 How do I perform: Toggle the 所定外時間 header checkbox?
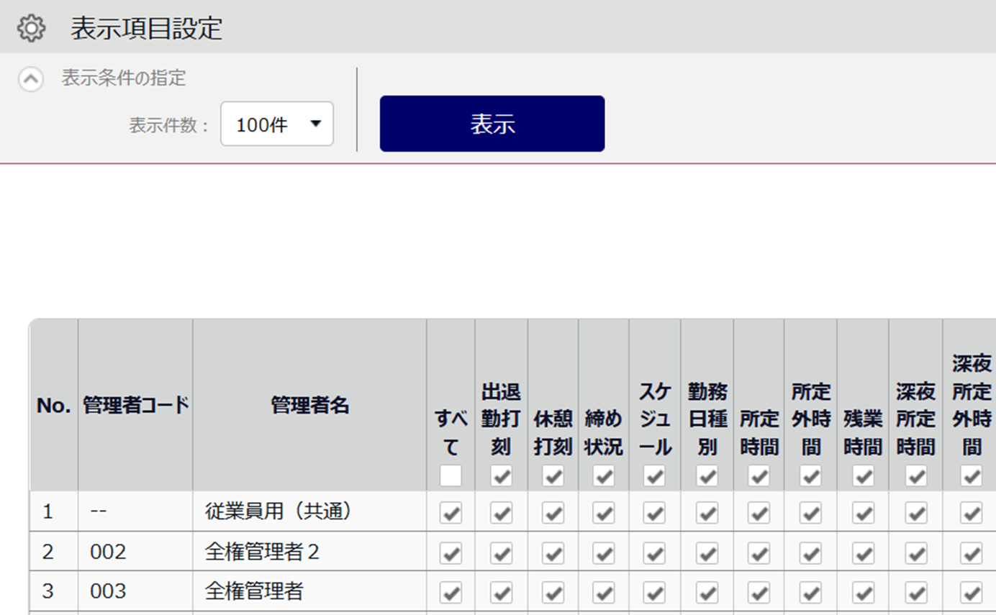pos(810,475)
